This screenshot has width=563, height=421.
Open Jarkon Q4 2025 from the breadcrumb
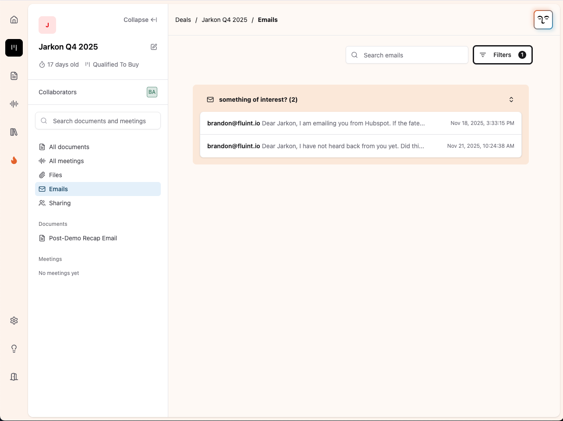pyautogui.click(x=224, y=20)
